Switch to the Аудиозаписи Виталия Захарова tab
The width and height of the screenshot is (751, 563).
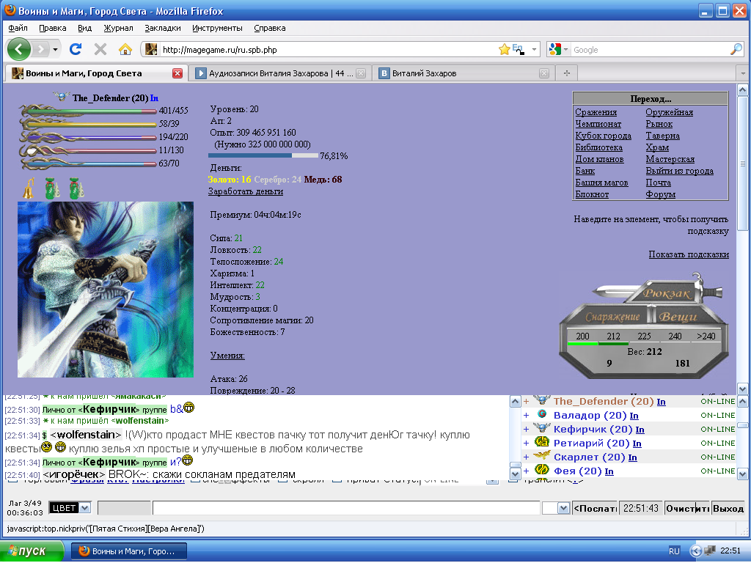281,73
